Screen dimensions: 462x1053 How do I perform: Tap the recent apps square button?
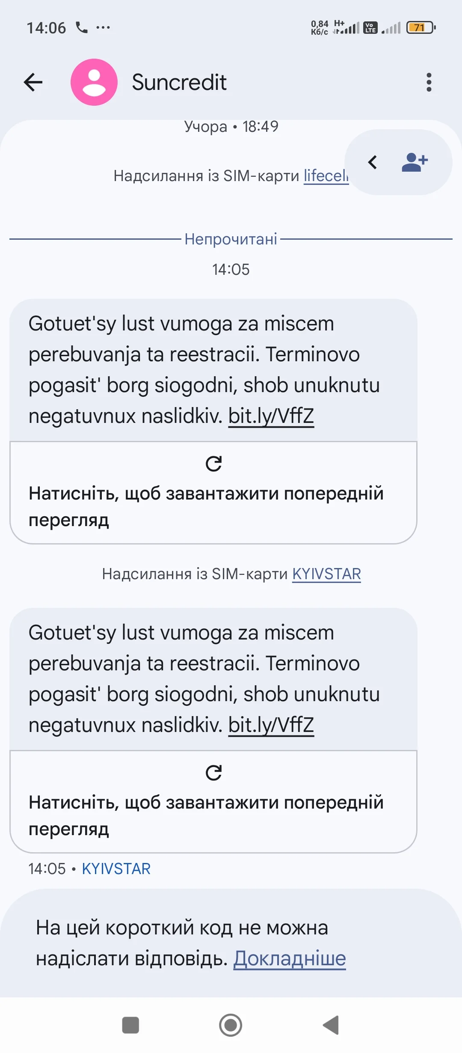(130, 1025)
